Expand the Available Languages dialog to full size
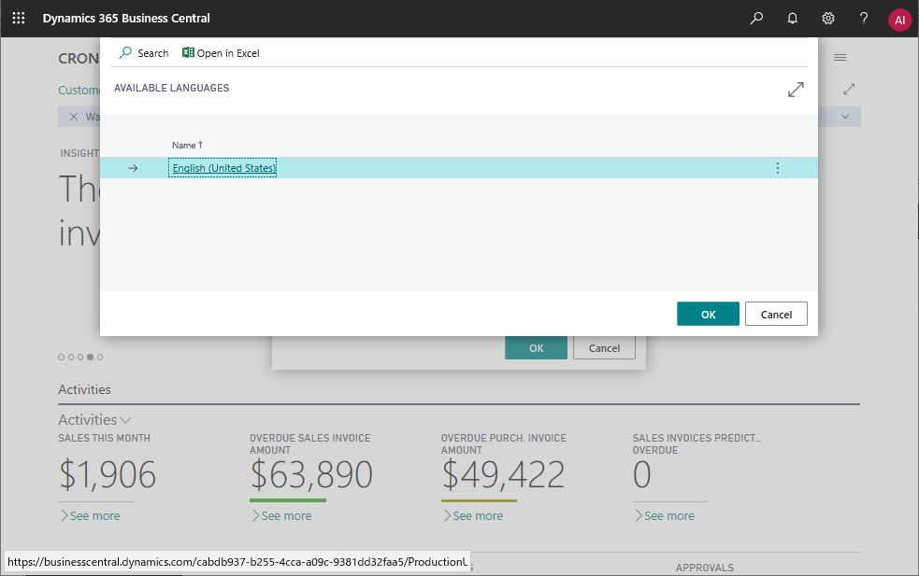This screenshot has height=576, width=919. [796, 90]
